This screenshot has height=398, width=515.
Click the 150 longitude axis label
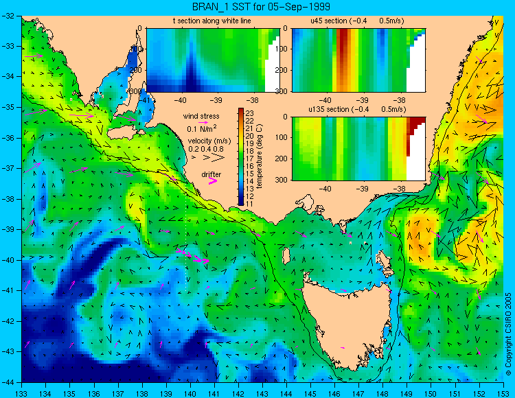point(431,393)
